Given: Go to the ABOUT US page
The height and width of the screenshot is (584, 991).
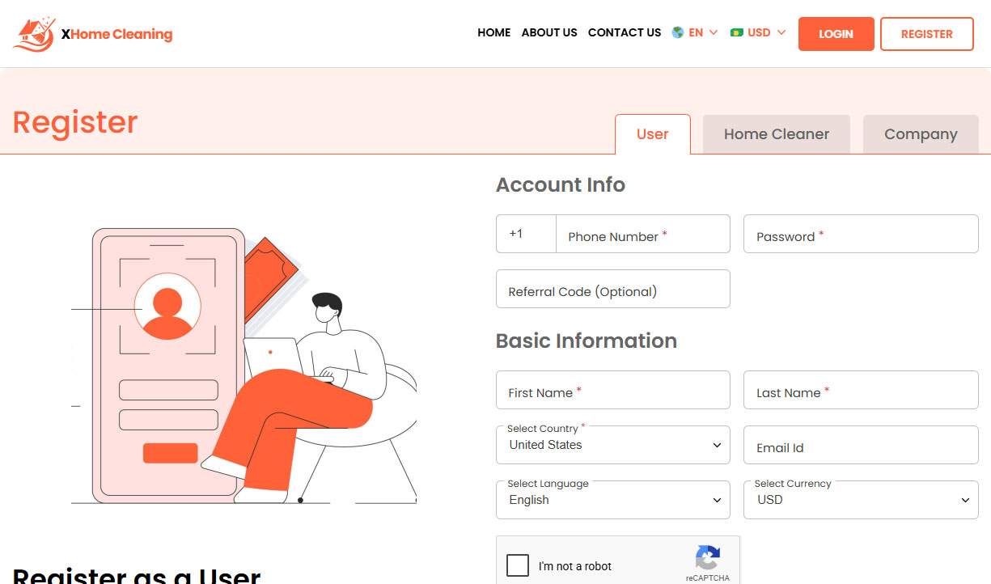Looking at the screenshot, I should [549, 32].
